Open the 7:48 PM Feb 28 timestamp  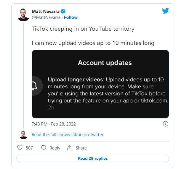coord(54,124)
